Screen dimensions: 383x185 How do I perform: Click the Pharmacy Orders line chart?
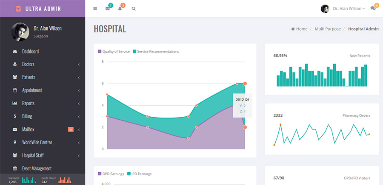(x=322, y=135)
